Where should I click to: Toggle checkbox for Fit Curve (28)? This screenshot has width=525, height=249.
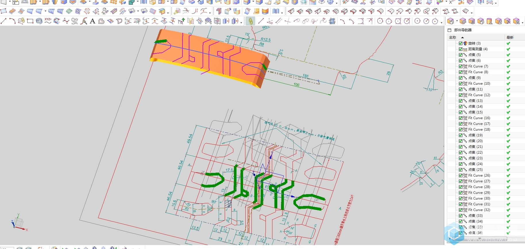461,187
